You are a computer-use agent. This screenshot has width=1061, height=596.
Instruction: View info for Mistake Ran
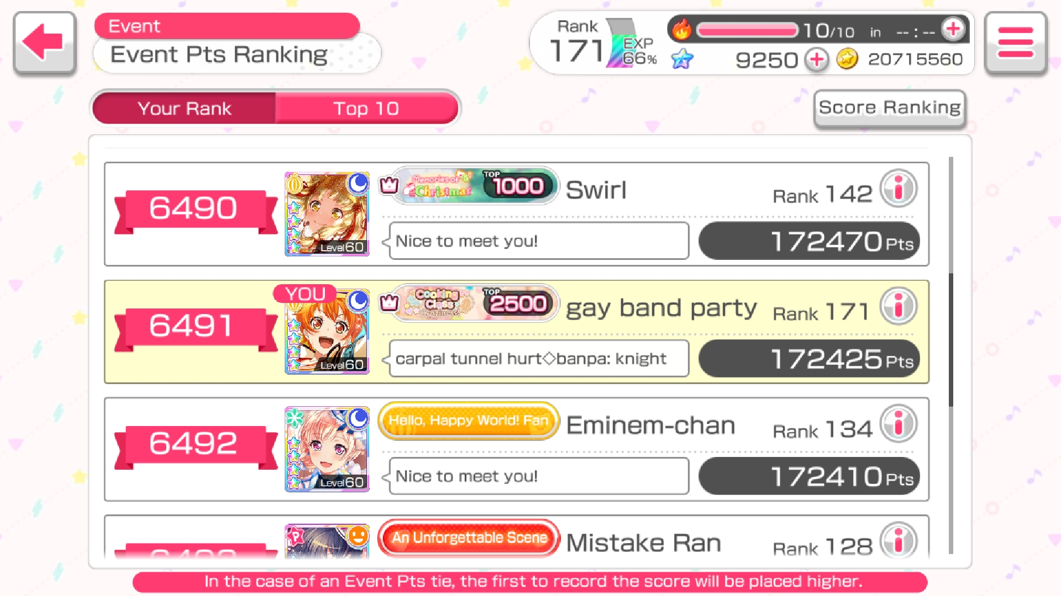[x=899, y=540]
